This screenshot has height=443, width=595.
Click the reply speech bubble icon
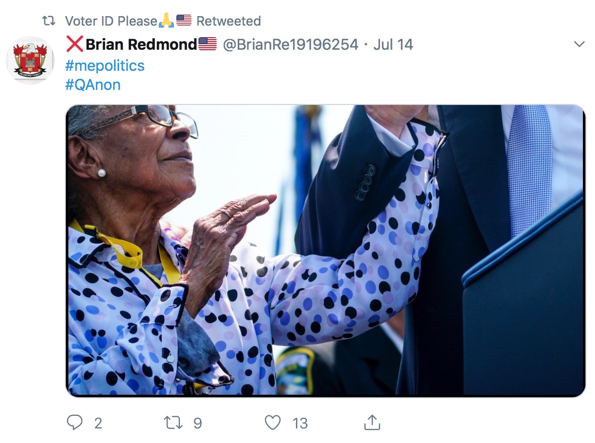point(74,422)
